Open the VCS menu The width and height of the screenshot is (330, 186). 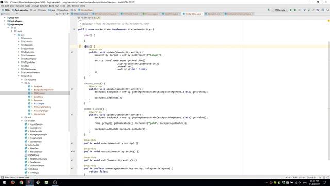[69, 6]
